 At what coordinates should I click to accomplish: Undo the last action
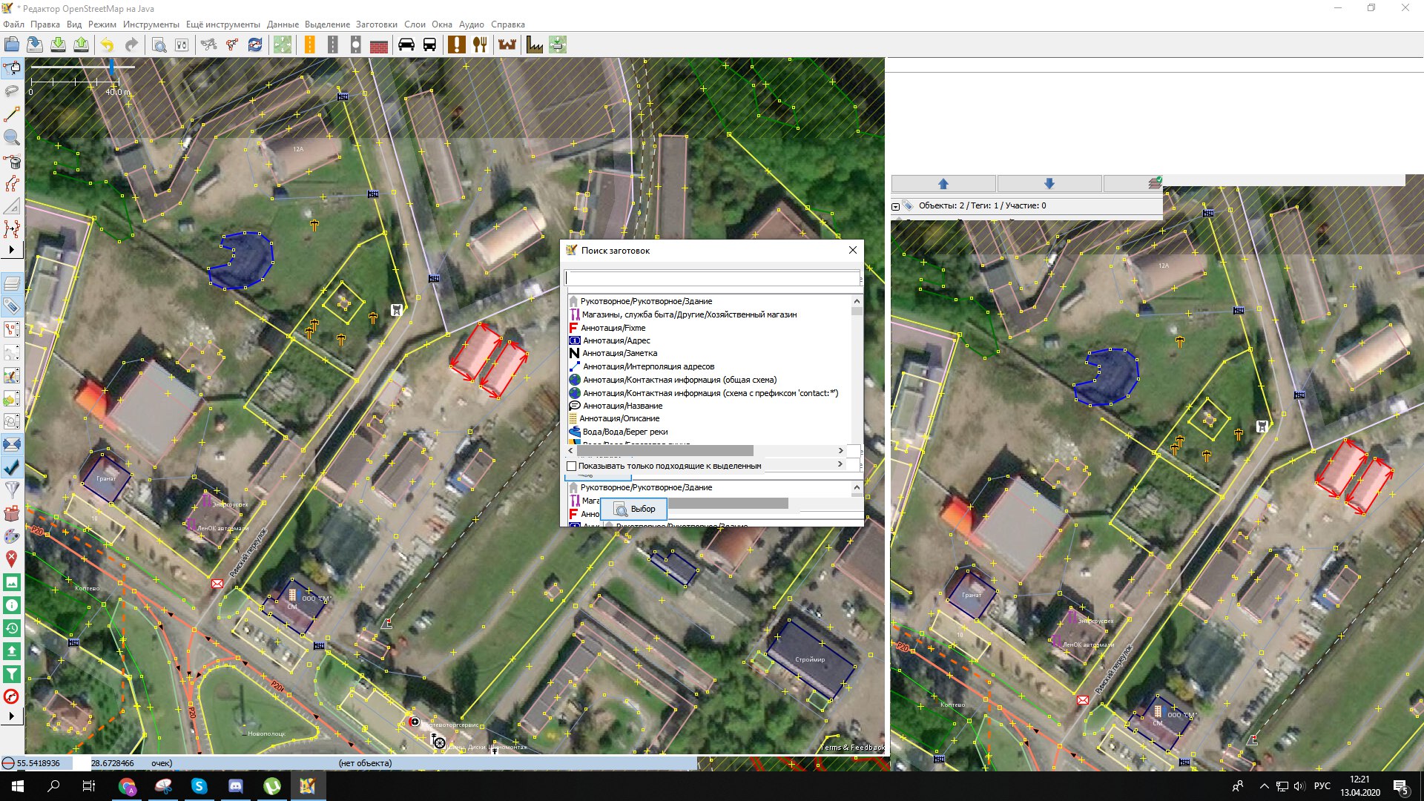(108, 44)
